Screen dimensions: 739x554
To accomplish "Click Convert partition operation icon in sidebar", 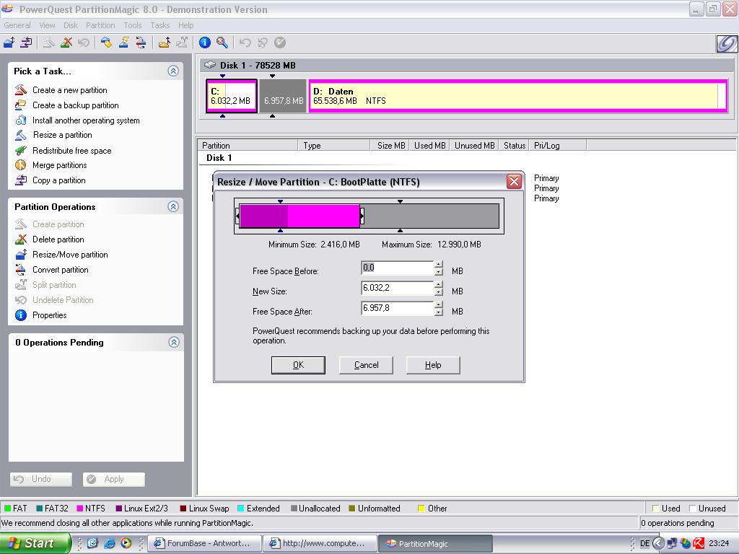I will pyautogui.click(x=21, y=270).
